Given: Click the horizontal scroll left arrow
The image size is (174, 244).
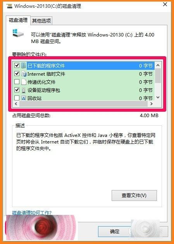Looking at the screenshot, I should [16, 104].
